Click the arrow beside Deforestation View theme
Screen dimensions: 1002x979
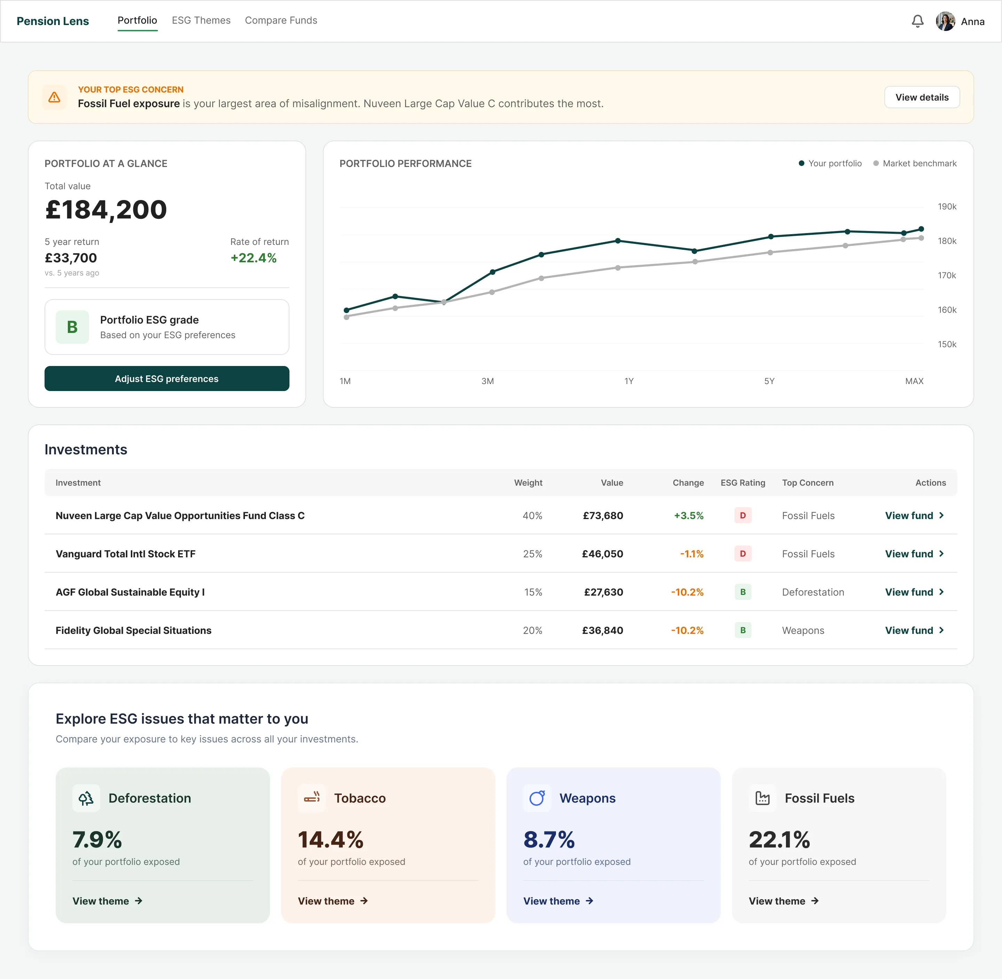(139, 901)
